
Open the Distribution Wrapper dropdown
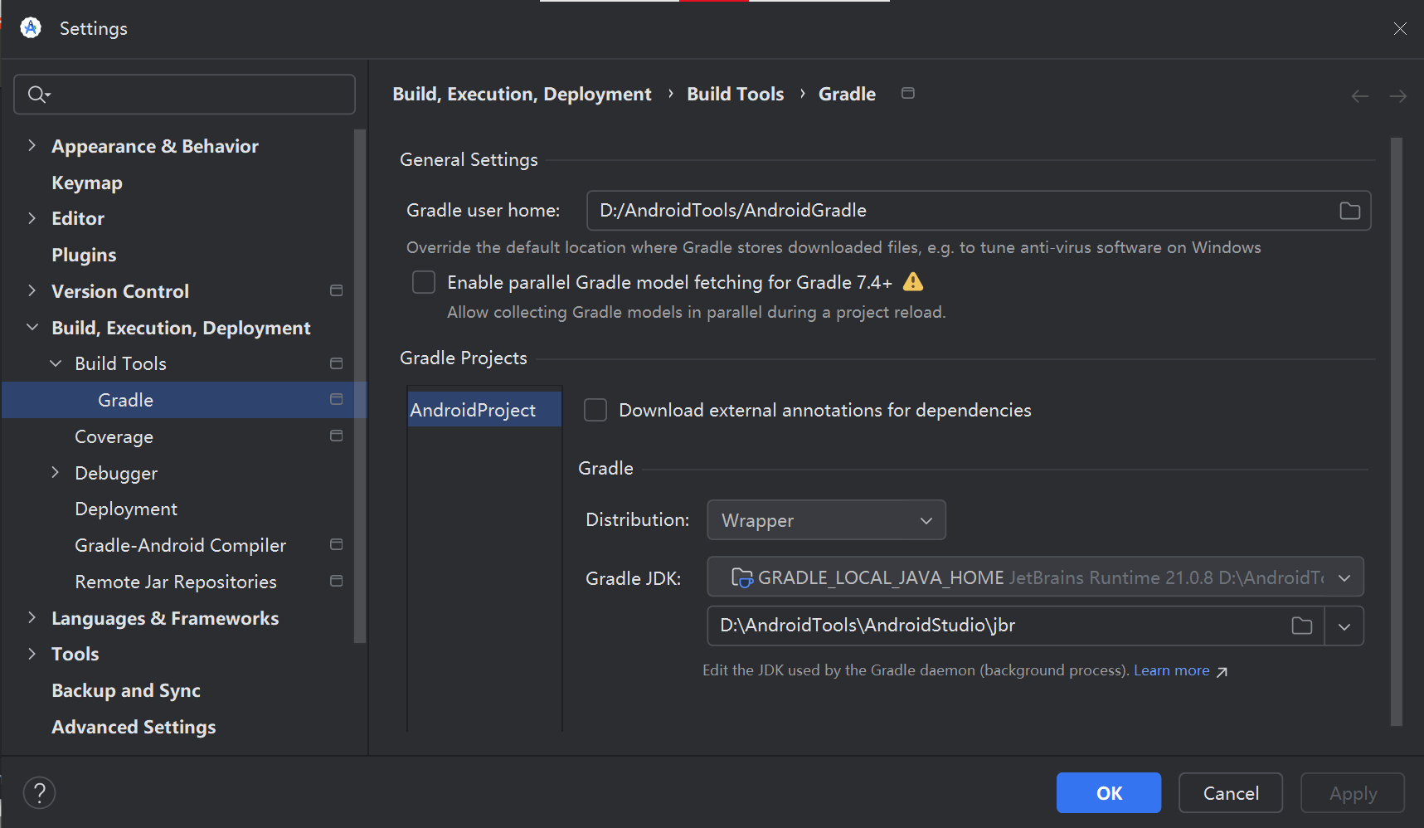826,520
